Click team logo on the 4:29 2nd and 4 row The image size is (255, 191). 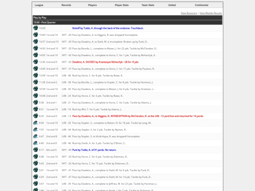click(35, 177)
